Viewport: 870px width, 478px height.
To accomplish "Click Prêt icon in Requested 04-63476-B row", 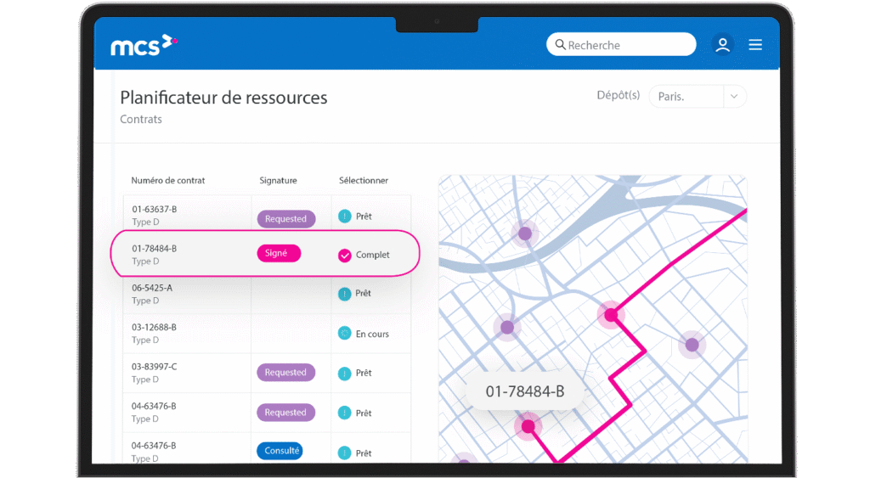I will [x=345, y=413].
